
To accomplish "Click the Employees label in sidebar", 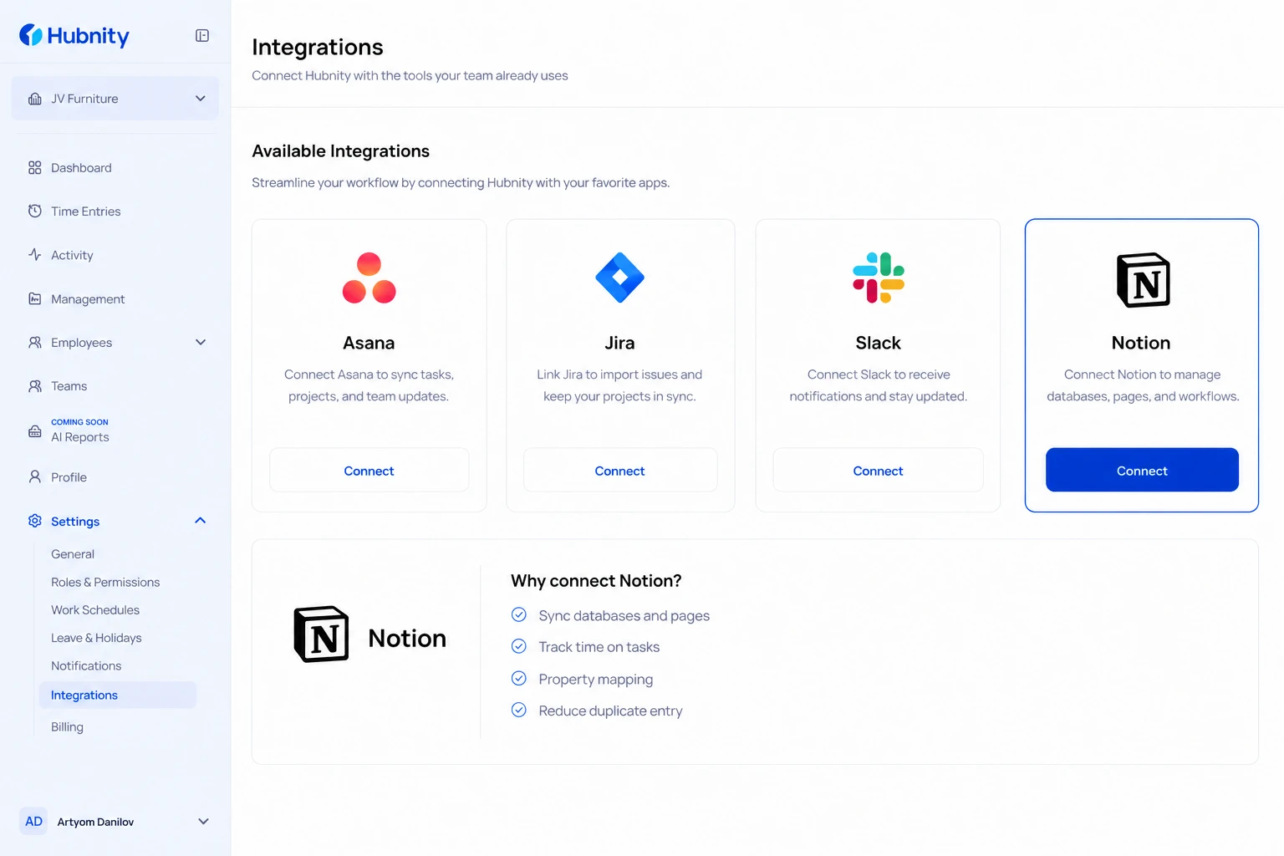I will [x=81, y=343].
